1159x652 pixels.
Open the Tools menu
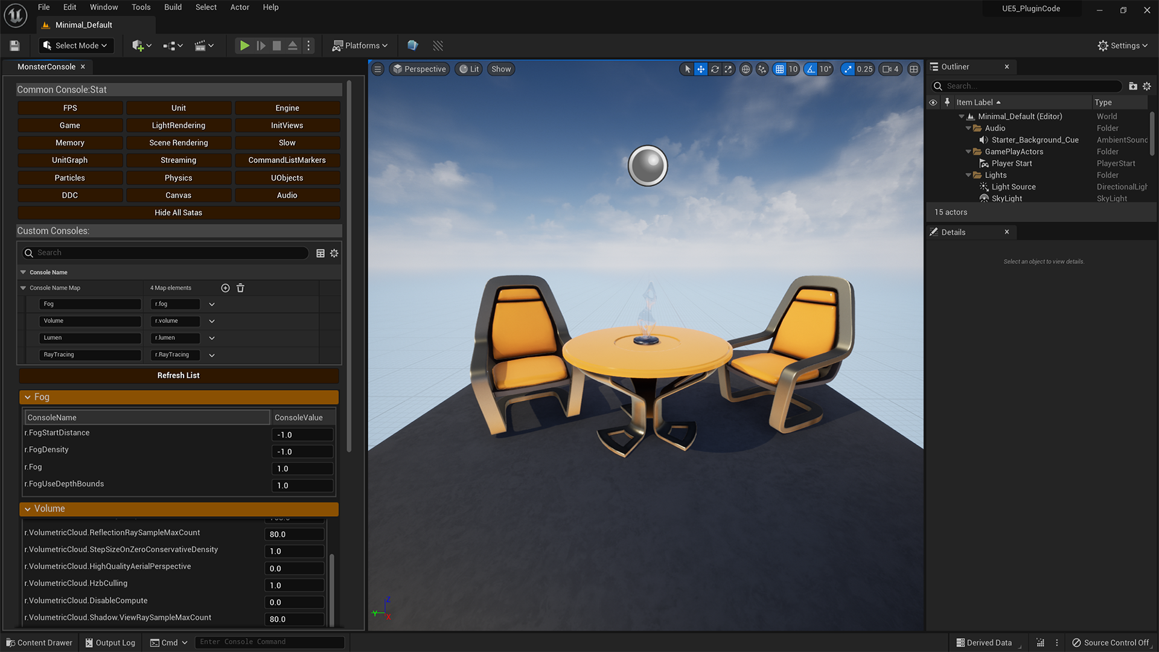pos(141,7)
